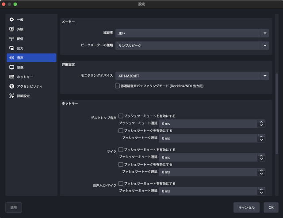This screenshot has width=283, height=218.
Task: Click the キャンセル button
Action: click(246, 207)
